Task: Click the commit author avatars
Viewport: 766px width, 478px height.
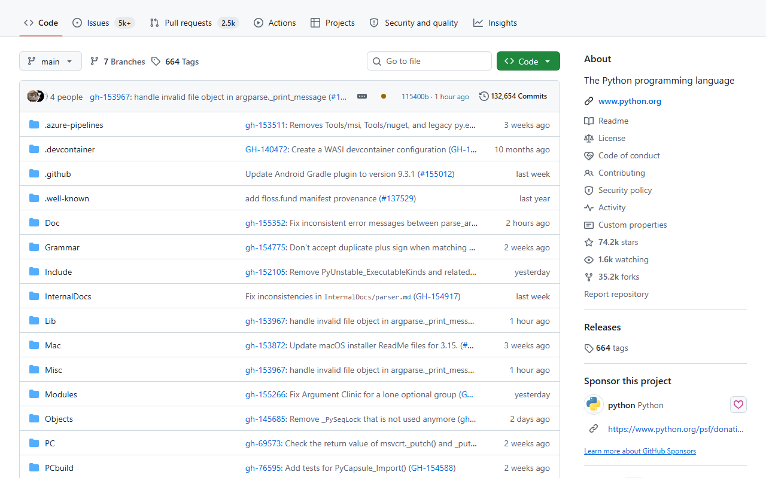Action: 36,96
